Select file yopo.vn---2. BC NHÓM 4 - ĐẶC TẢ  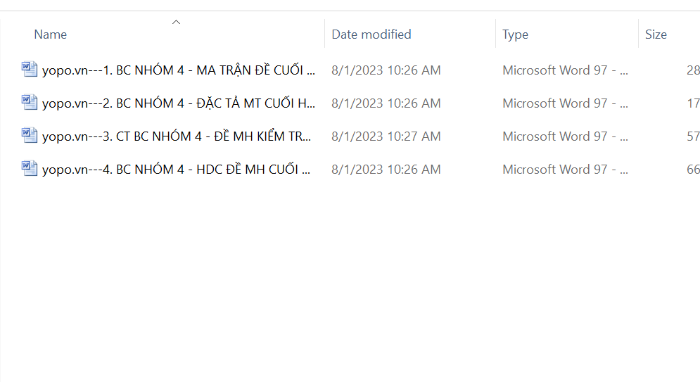coord(179,103)
